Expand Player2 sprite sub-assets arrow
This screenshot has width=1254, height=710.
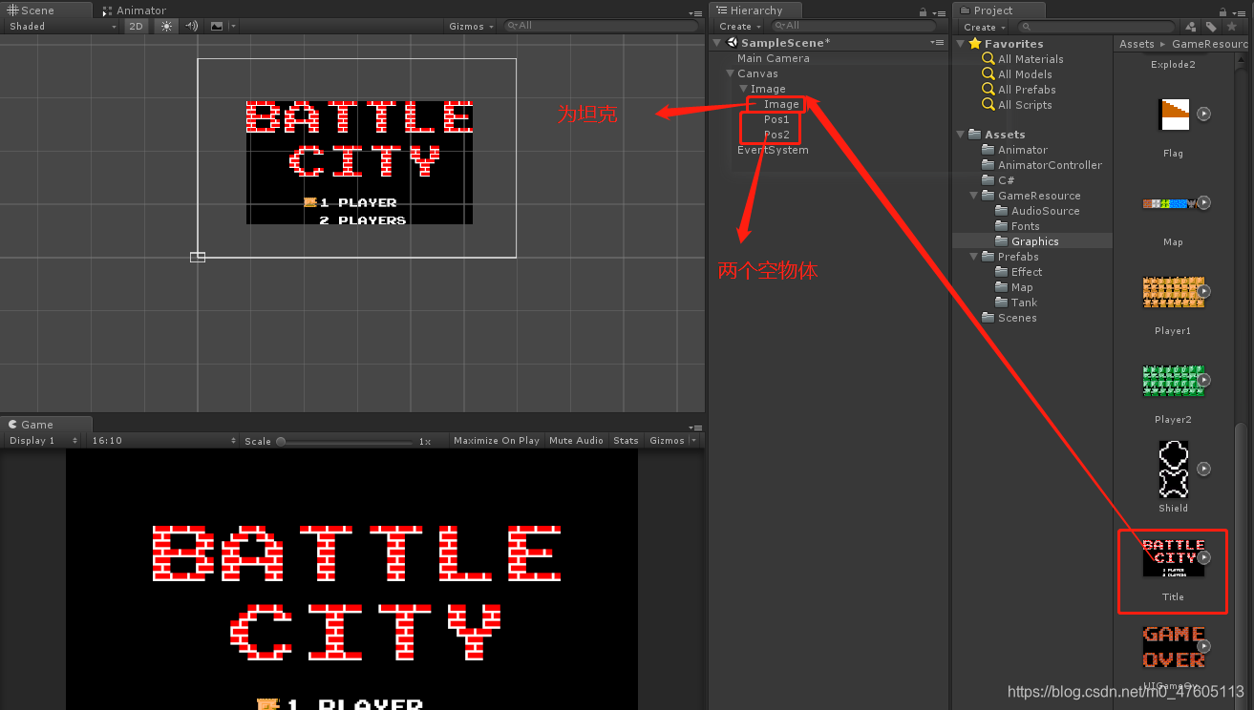pos(1204,380)
